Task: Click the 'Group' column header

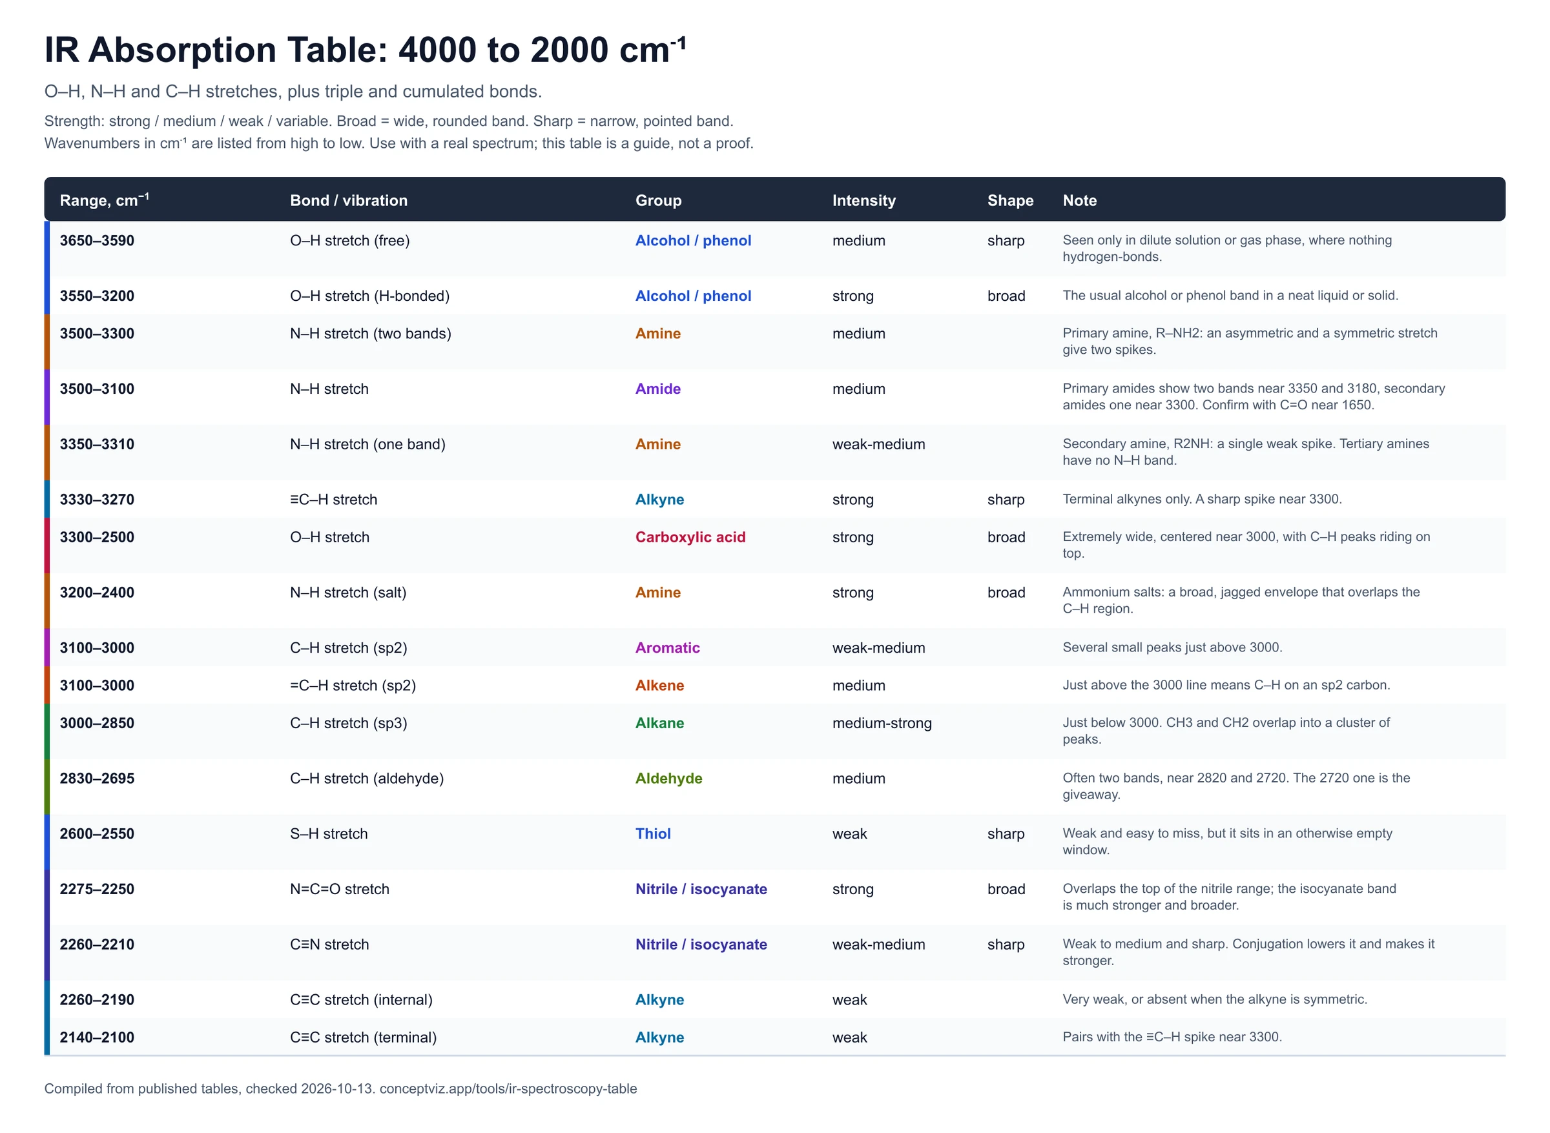Action: click(658, 200)
